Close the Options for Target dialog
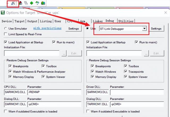Screen dimensions: 170x117 [x=165, y=12]
